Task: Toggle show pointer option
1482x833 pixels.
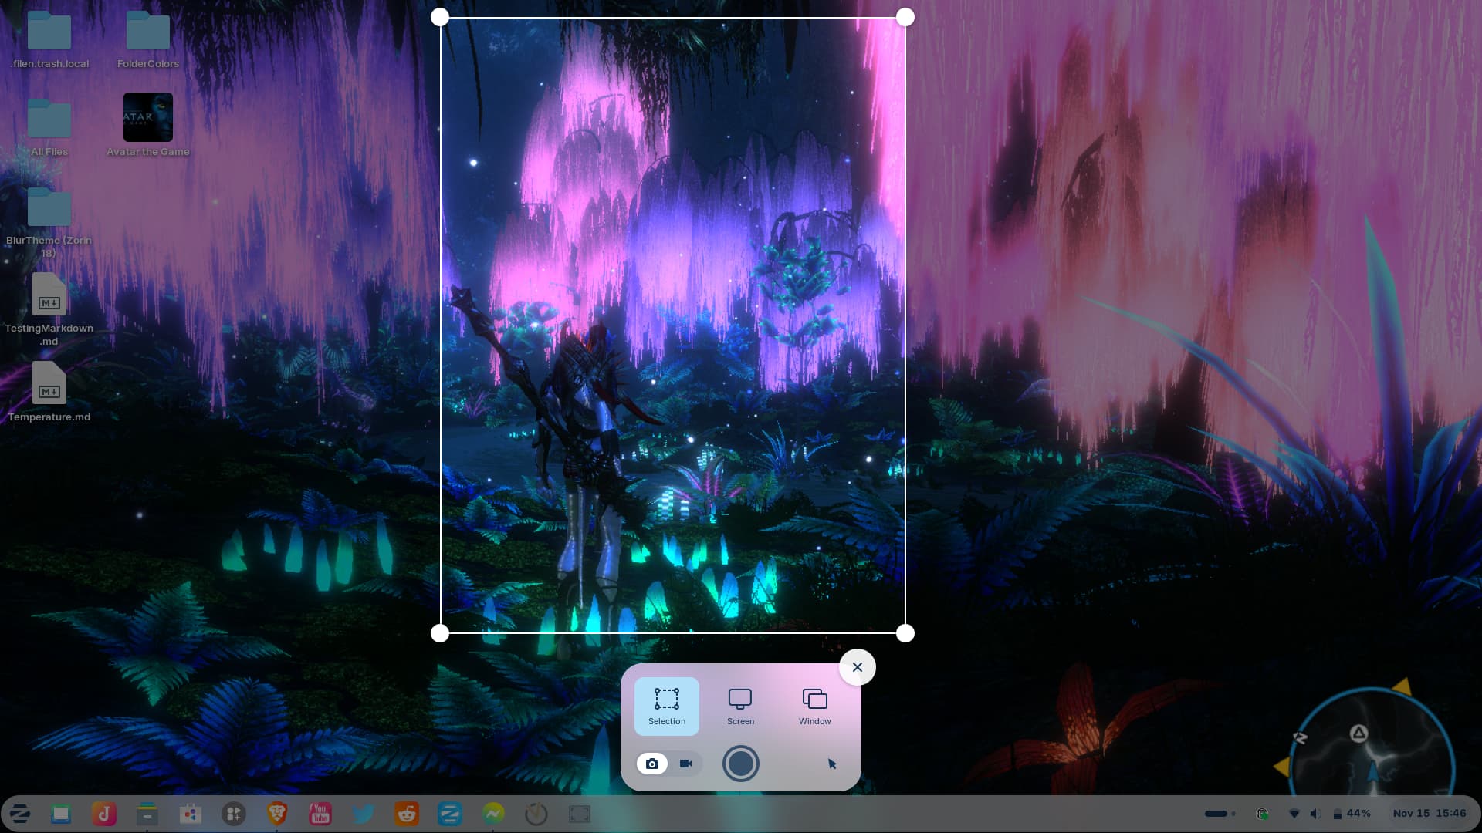Action: tap(832, 764)
